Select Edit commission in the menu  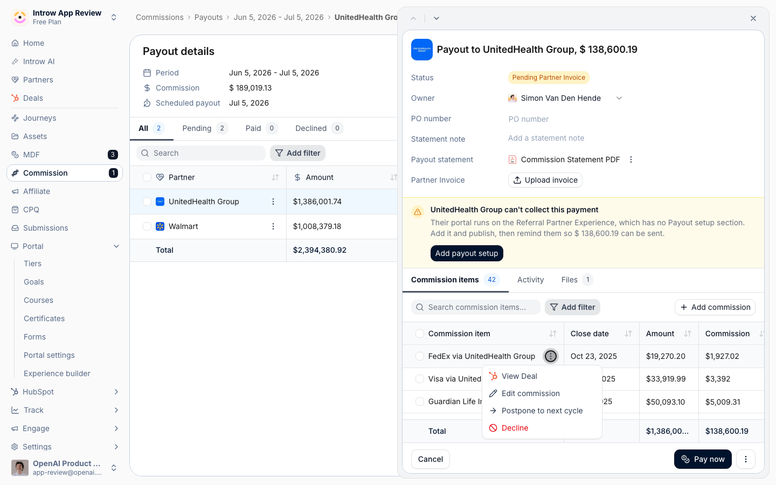pos(542,393)
